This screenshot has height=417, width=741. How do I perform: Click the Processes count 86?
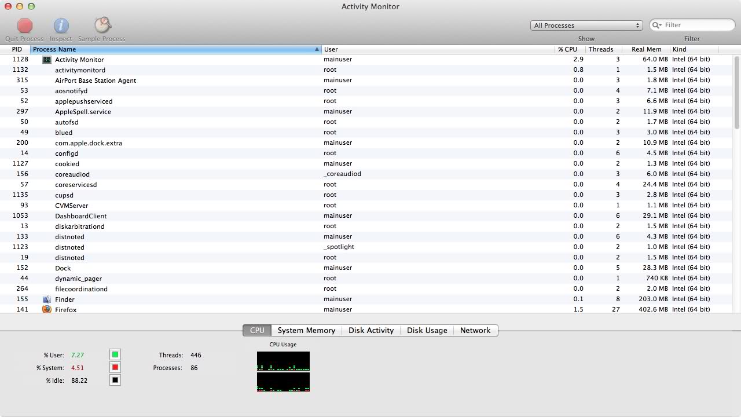click(x=194, y=368)
